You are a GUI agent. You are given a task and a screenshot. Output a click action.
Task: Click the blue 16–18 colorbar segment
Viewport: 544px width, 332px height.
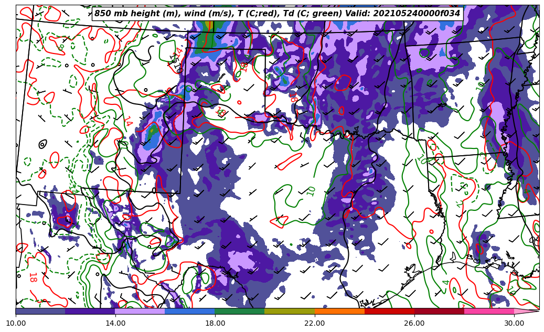click(x=190, y=311)
